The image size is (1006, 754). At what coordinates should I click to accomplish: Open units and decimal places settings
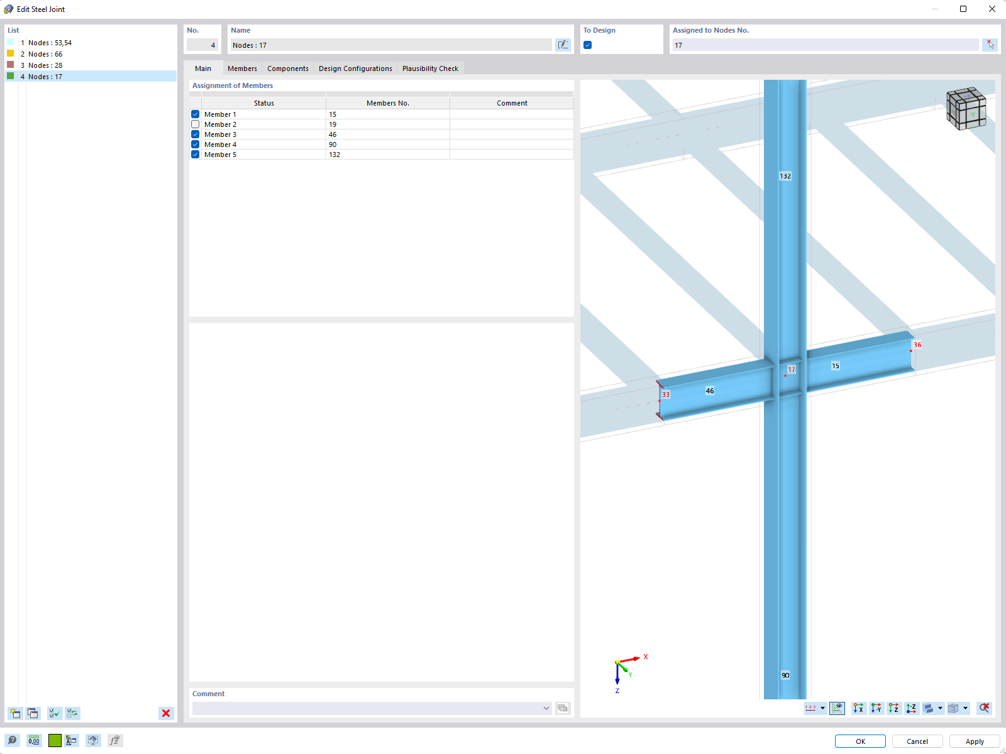coord(34,740)
